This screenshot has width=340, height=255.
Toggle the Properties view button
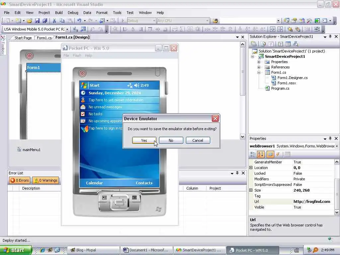click(x=270, y=154)
